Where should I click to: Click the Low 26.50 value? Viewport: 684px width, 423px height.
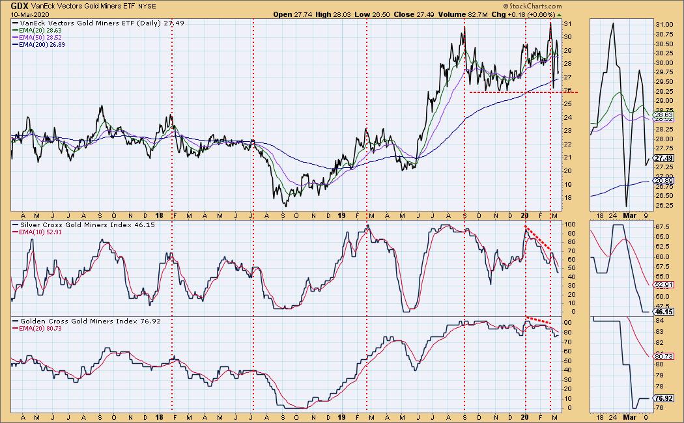point(373,14)
